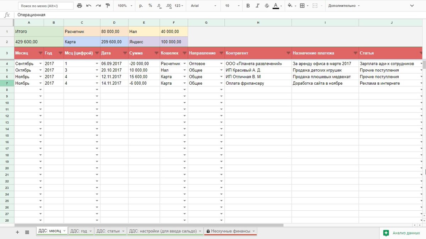426x239 pixels.
Task: Open the Дата column filter
Action: (125, 53)
